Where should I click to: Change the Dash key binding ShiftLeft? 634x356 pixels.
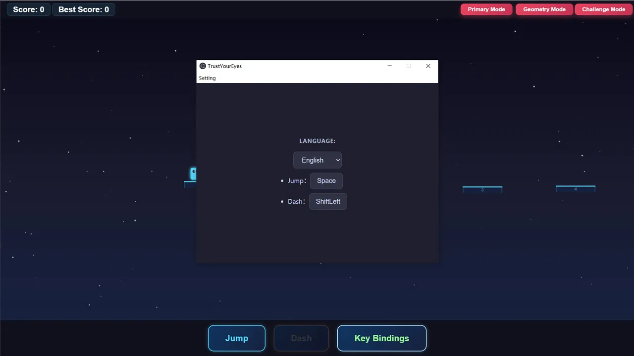[328, 201]
